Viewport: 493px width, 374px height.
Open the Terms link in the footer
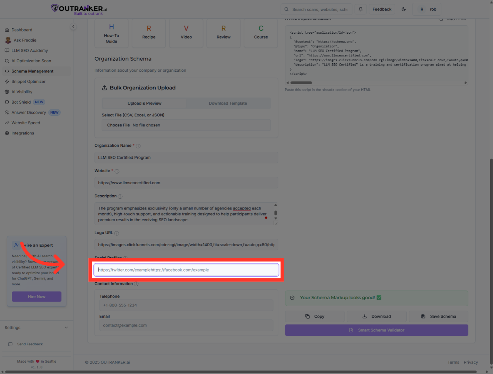(x=453, y=362)
